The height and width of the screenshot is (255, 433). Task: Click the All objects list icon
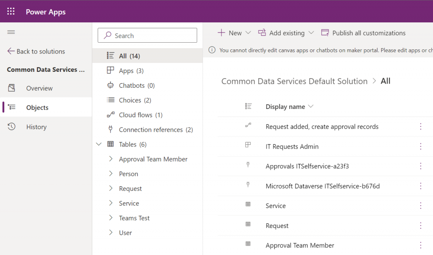(x=110, y=56)
